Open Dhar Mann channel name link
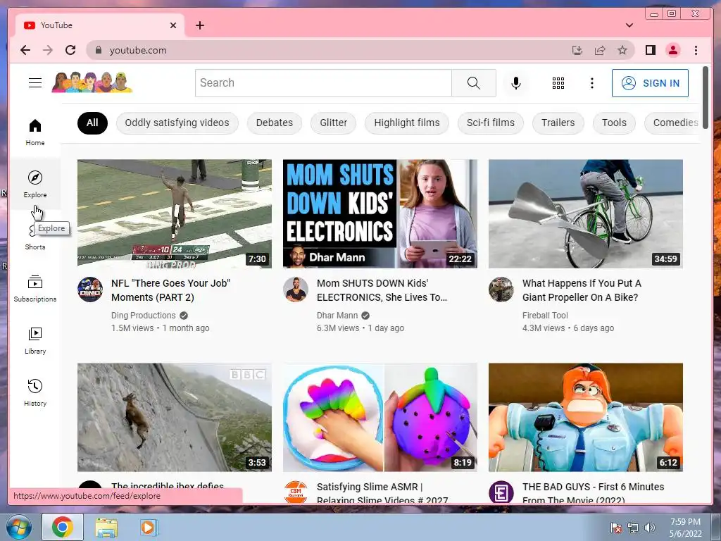Image resolution: width=721 pixels, height=541 pixels. click(x=337, y=315)
